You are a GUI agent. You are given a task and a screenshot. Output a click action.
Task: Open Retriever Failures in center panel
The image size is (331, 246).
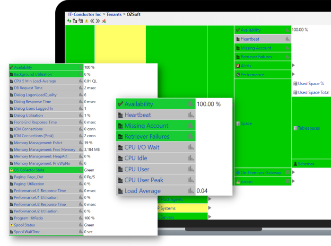(x=156, y=136)
